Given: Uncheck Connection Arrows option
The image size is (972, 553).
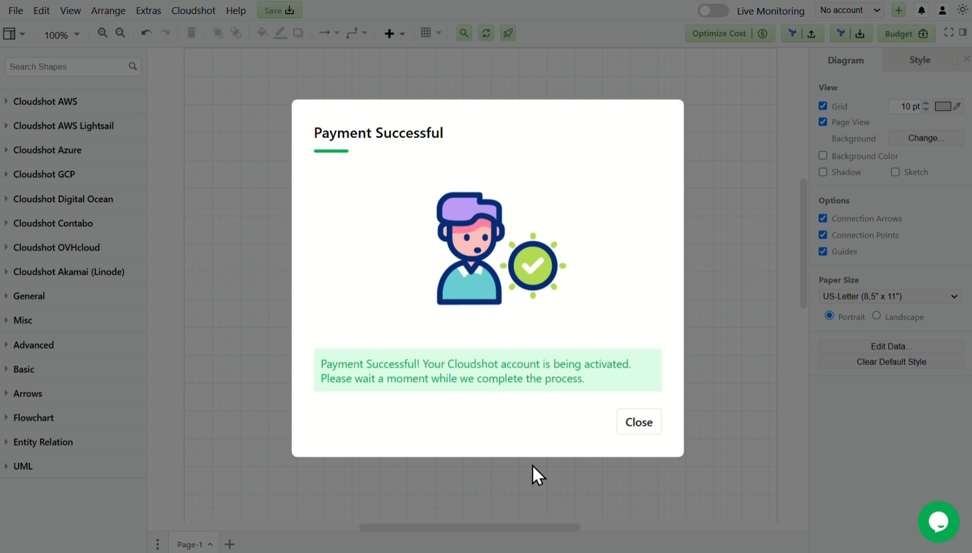Looking at the screenshot, I should [823, 218].
